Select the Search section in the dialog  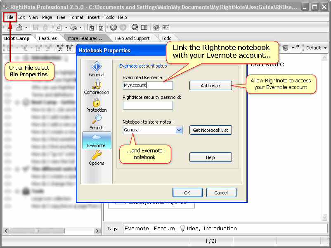(97, 122)
